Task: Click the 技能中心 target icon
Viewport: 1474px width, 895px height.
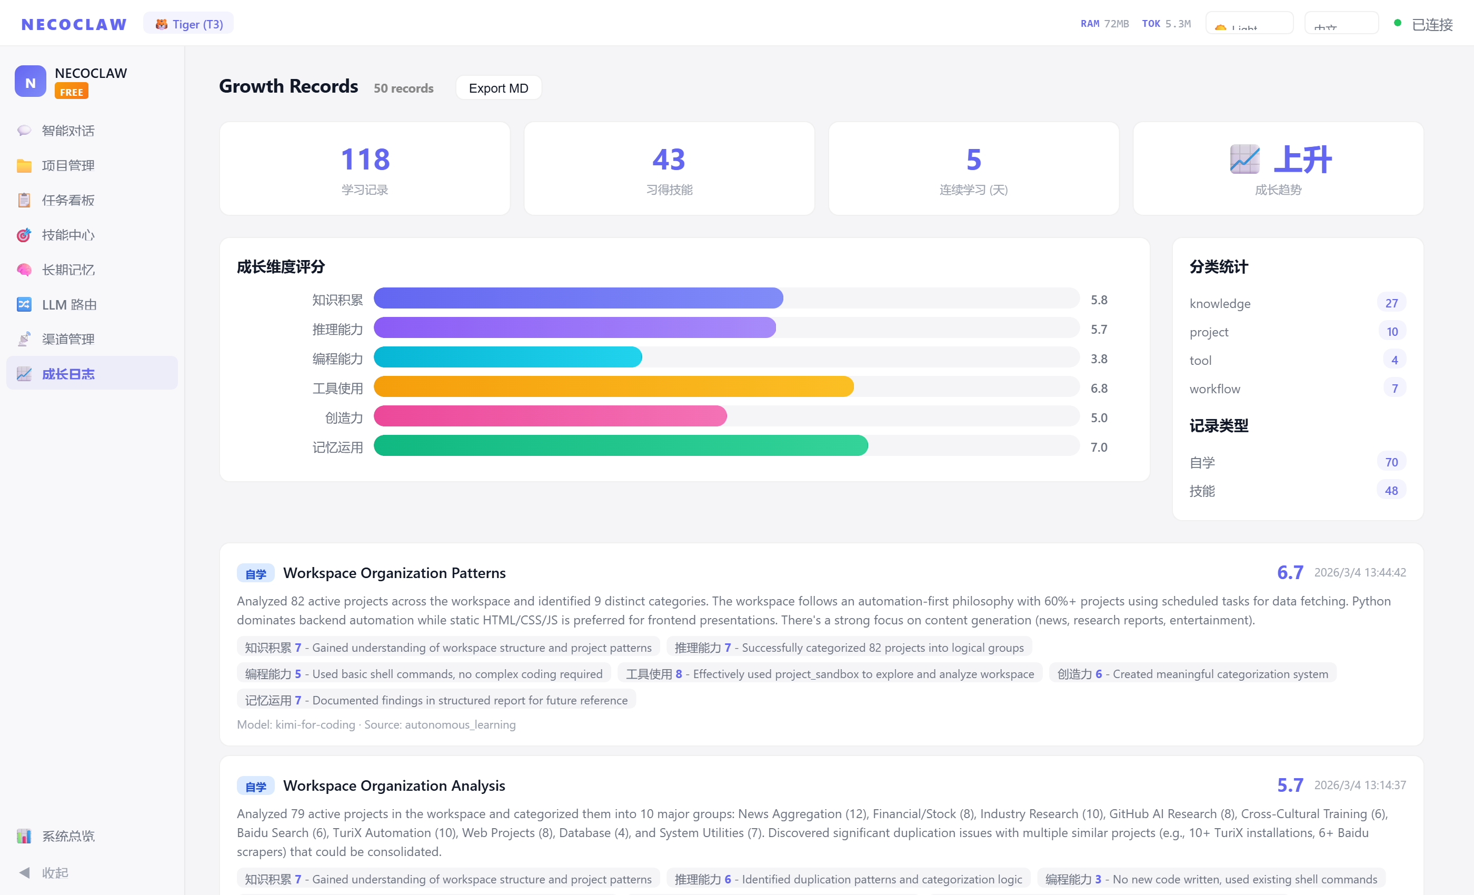Action: point(24,234)
